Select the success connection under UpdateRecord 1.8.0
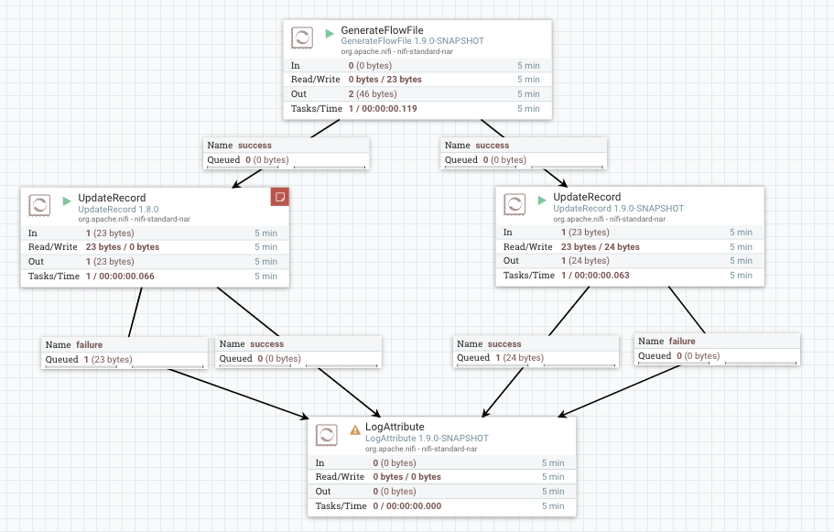The width and height of the screenshot is (834, 532). point(298,352)
